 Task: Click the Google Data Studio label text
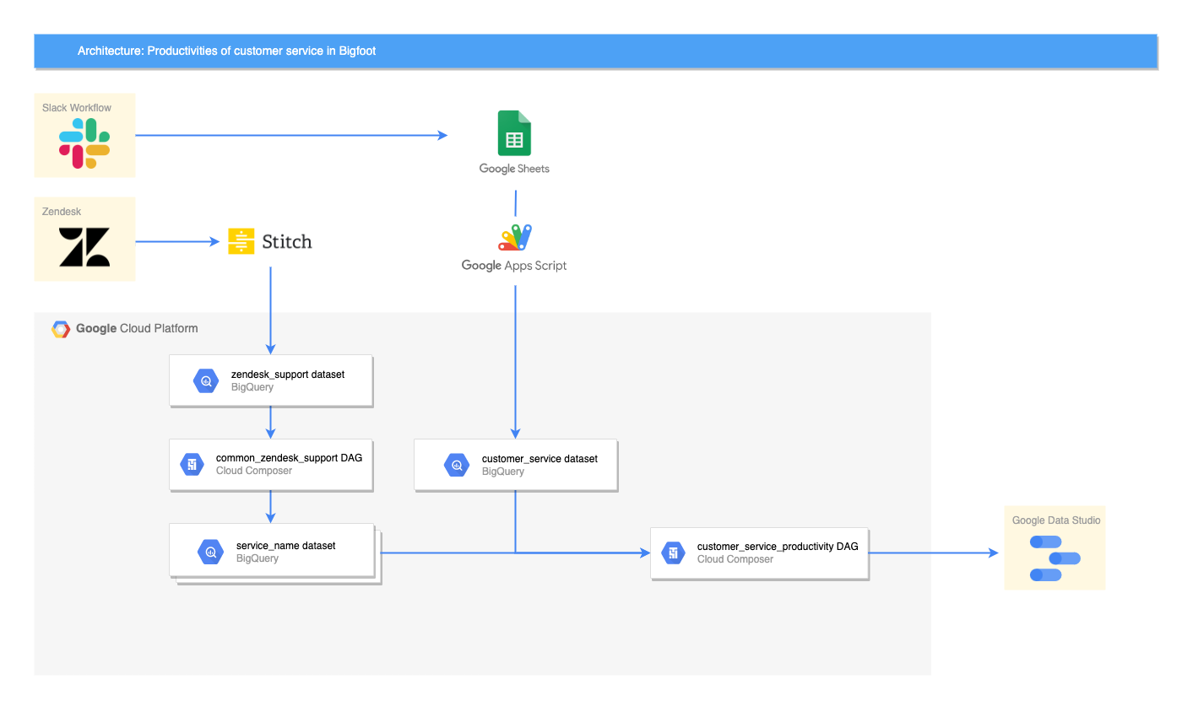[1055, 520]
